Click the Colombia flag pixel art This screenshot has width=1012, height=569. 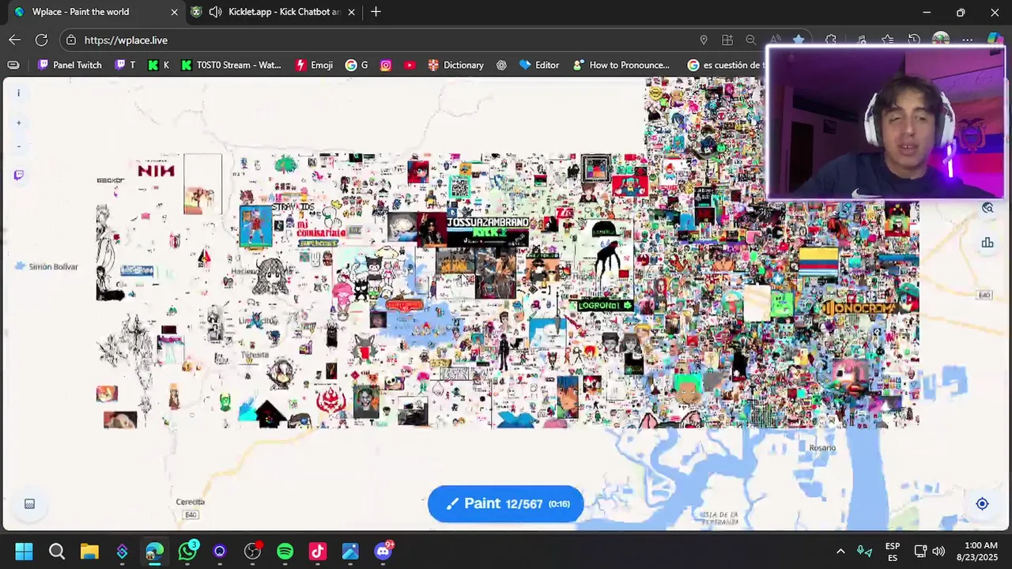[818, 262]
